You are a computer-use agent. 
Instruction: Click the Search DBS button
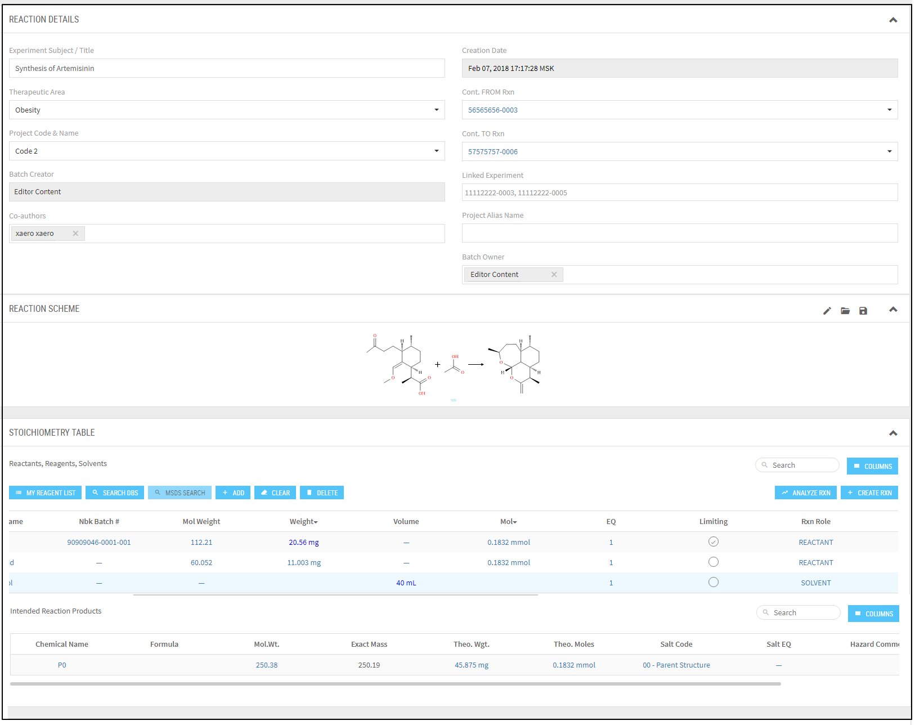tap(115, 493)
